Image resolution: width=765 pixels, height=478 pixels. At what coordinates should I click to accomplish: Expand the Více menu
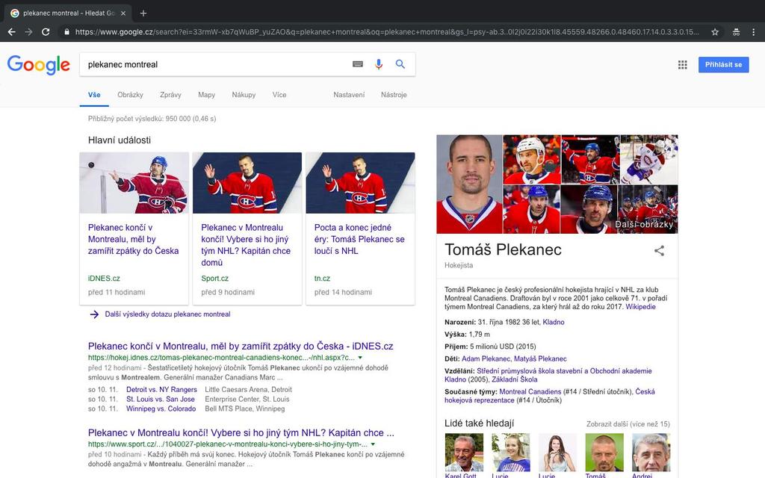pyautogui.click(x=279, y=95)
